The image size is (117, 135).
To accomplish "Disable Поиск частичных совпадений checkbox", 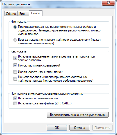I will (x=15, y=65).
